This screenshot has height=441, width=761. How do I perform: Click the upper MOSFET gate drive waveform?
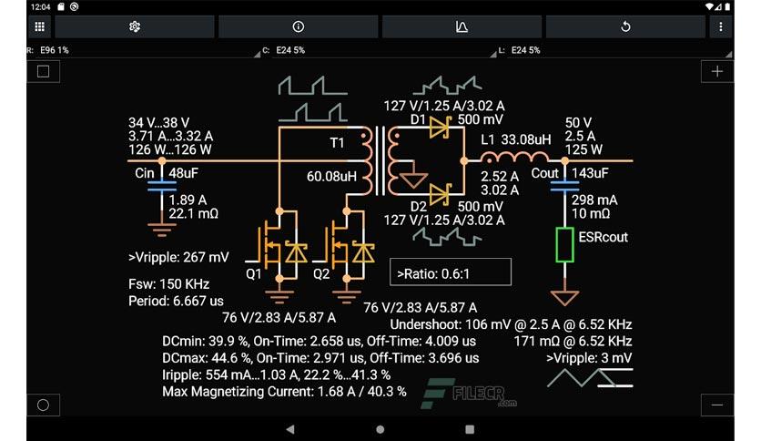tap(312, 85)
